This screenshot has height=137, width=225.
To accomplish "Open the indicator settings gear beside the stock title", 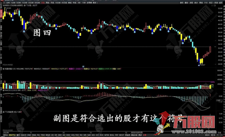I will [x=25, y=5].
